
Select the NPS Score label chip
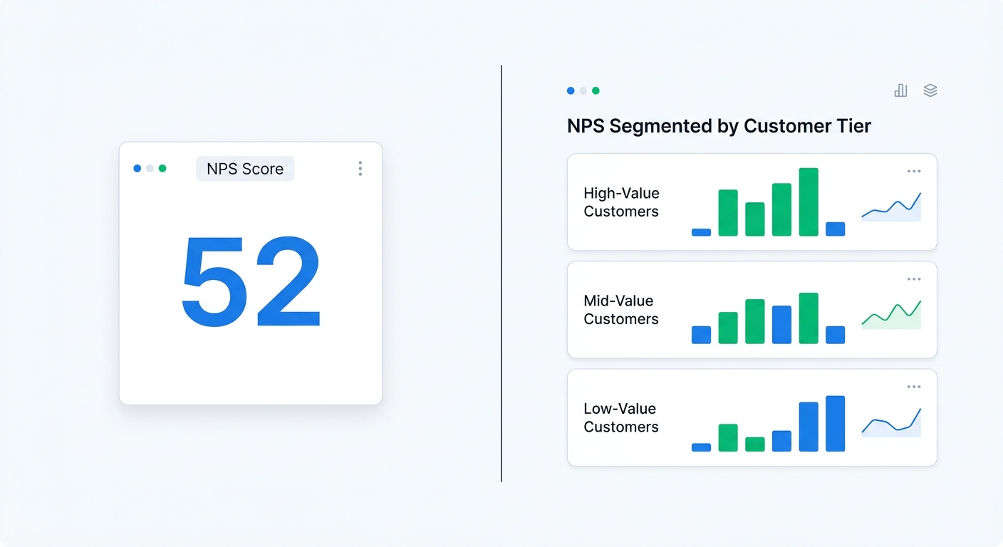[245, 169]
